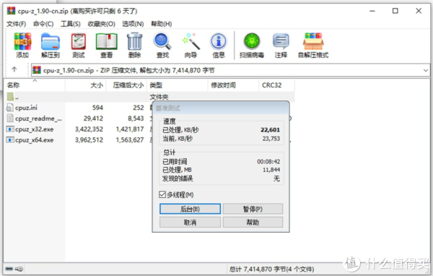Viewport: 433px width, 276px height.
Task: Launch the 向导 (Wizard) wand icon
Action: 191,41
